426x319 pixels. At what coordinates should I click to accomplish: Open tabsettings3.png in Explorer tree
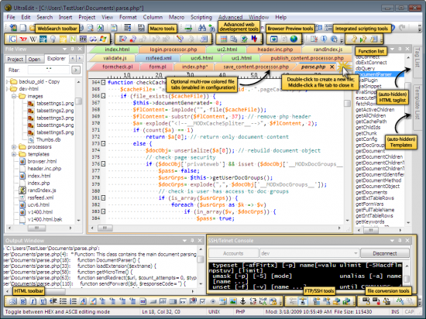(x=55, y=118)
